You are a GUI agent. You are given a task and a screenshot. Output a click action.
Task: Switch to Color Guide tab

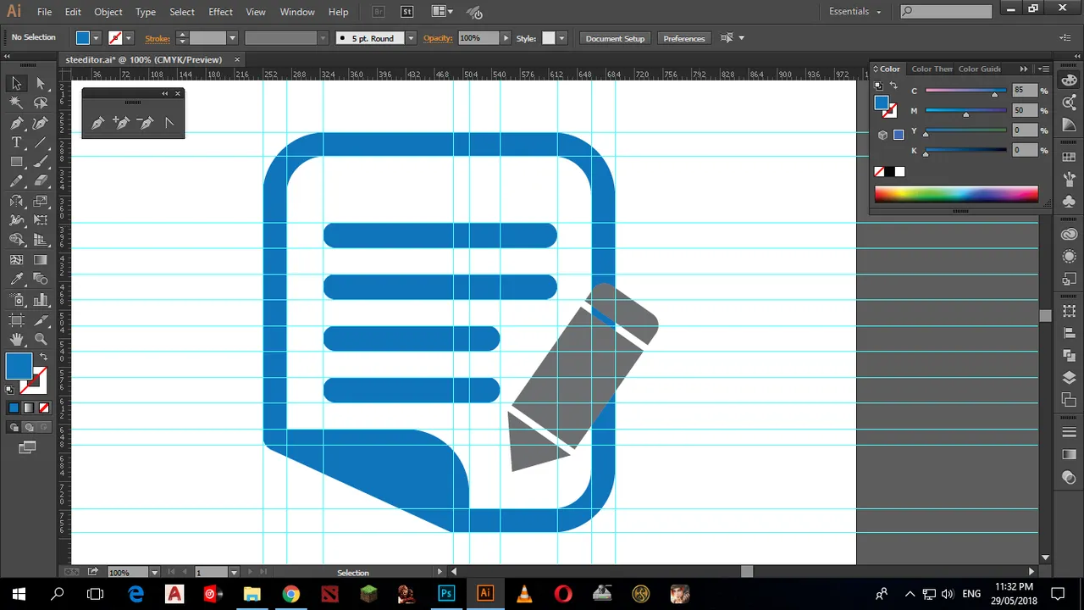point(980,69)
